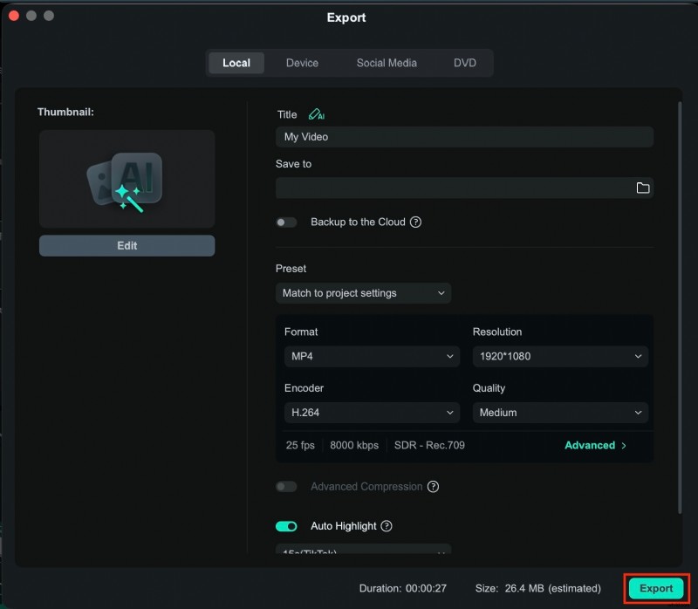
Task: Click the AI thumbnail preview image
Action: [x=127, y=178]
